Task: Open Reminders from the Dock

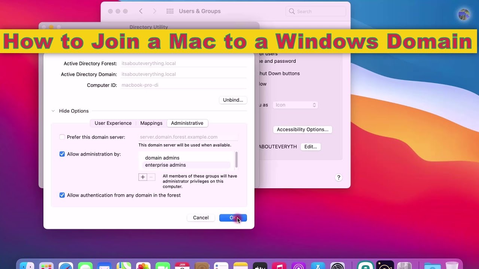Action: tap(221, 266)
